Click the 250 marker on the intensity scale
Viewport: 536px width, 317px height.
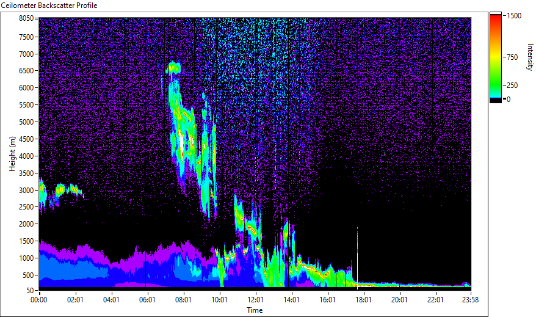coord(512,86)
